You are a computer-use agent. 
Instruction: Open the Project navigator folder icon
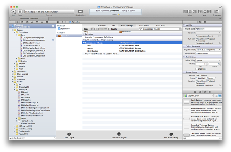tap(18, 22)
